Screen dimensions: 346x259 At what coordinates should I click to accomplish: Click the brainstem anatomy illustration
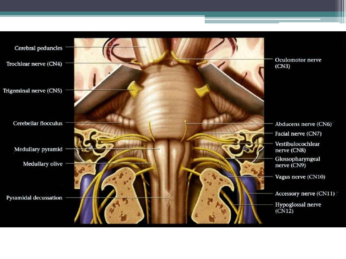[169, 131]
